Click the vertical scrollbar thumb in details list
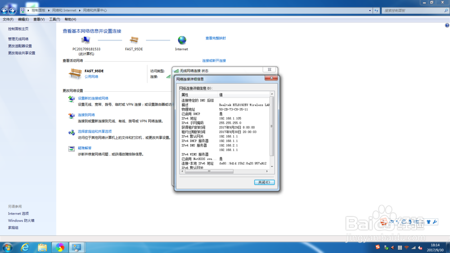This screenshot has height=253, width=450. pyautogui.click(x=272, y=126)
